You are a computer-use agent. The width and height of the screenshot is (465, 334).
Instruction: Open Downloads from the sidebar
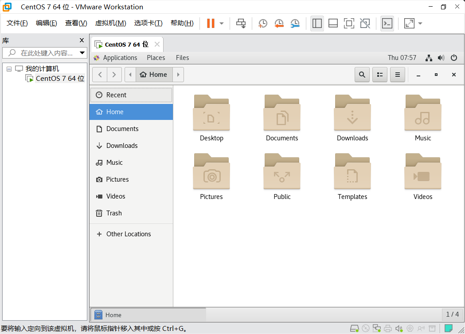coord(131,146)
